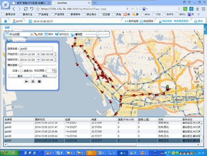Switch to the 地图 map tab
The height and width of the screenshot is (156, 207).
click(7, 27)
